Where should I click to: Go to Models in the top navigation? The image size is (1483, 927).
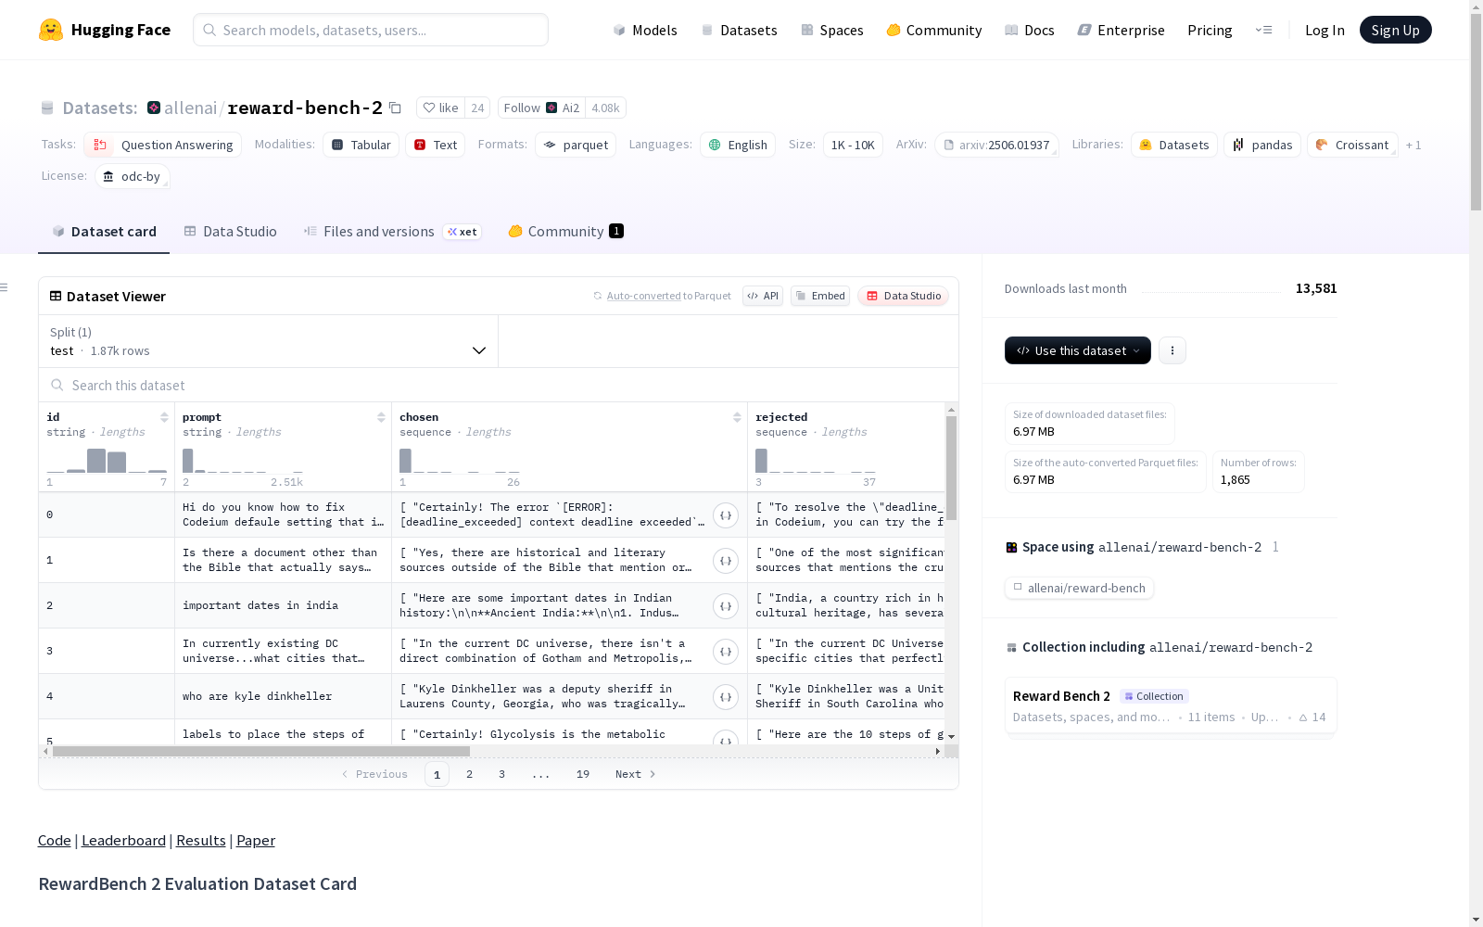pyautogui.click(x=645, y=30)
